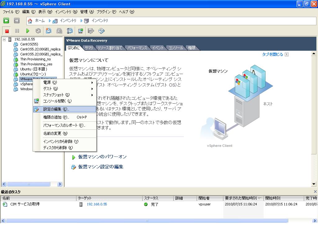This screenshot has width=318, height=239.
Task: Open the Snapshot Manager toolbar icon
Action: [70, 31]
